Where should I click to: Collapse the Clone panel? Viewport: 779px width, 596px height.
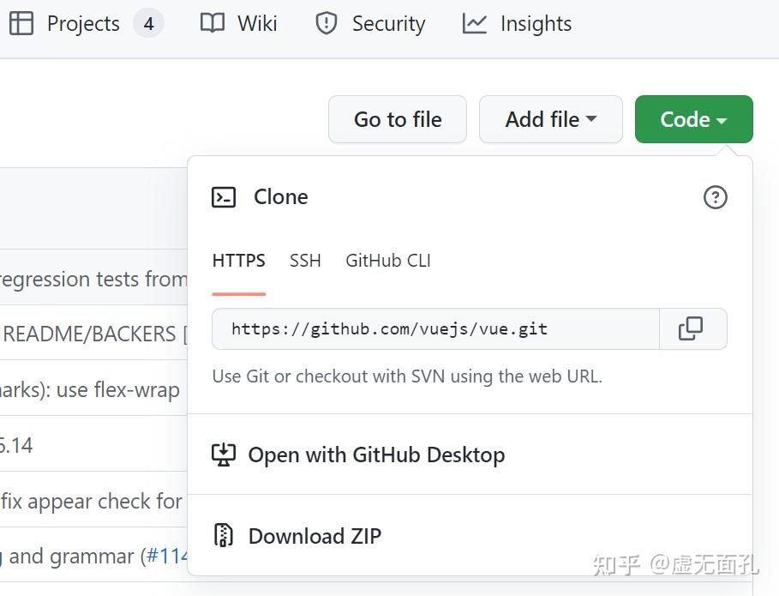click(x=693, y=119)
